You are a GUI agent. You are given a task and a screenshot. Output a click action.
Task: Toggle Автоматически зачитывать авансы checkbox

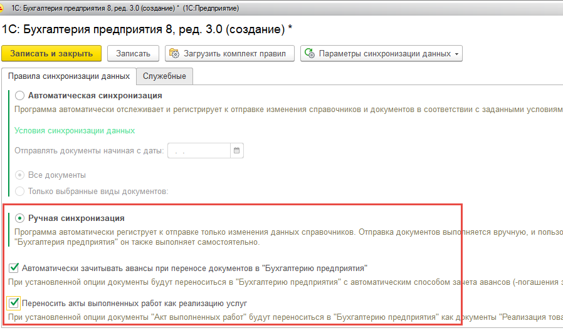(14, 268)
